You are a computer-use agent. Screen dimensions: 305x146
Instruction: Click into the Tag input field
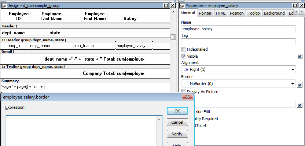point(238,42)
